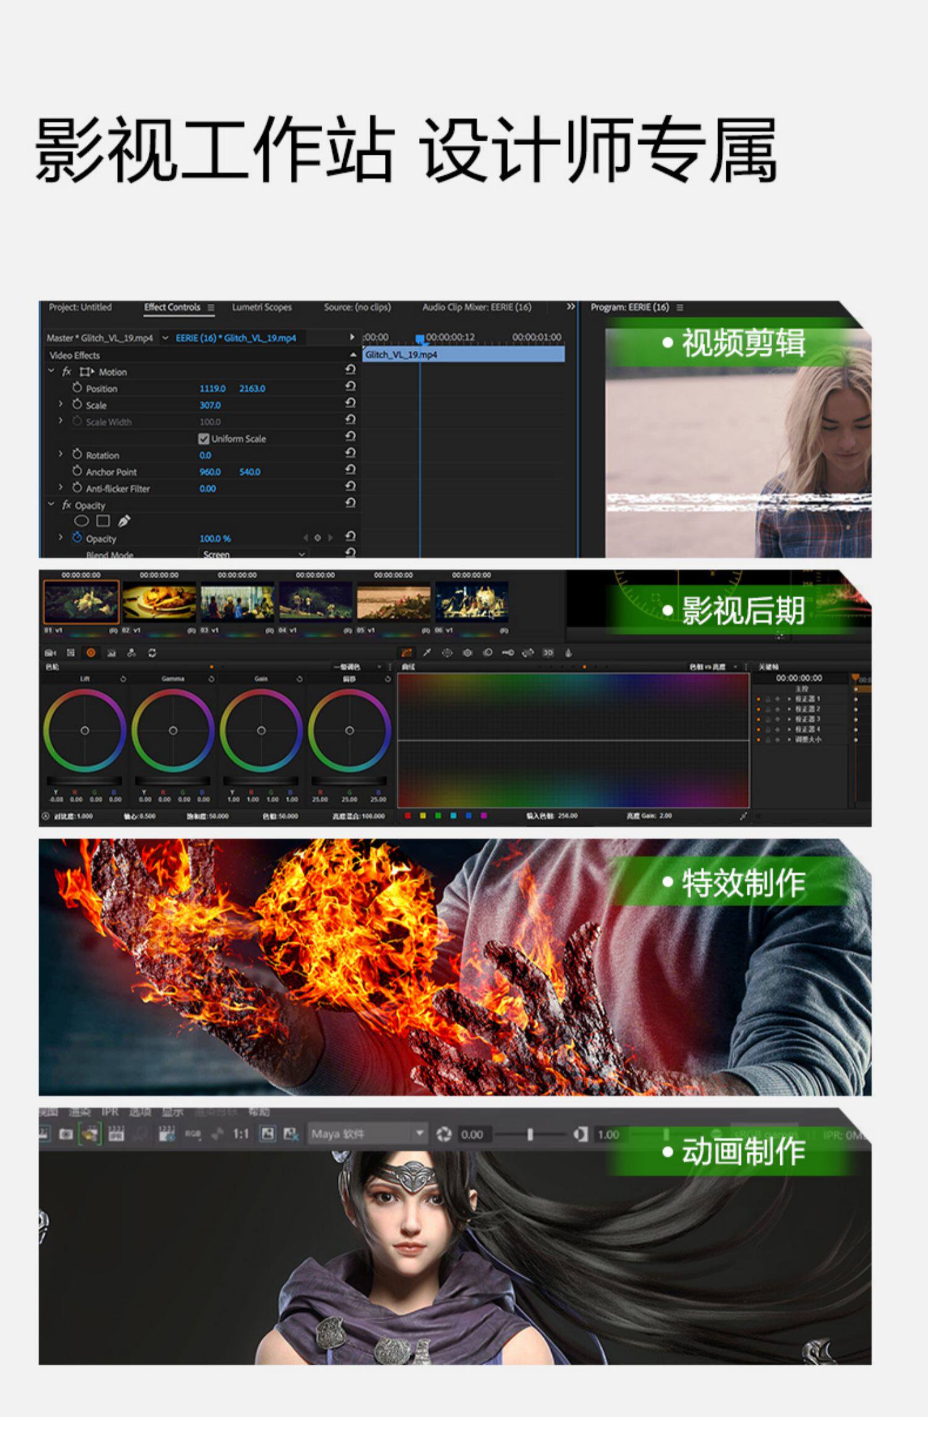This screenshot has width=928, height=1436.
Task: Open the Audio Clip Mixer: EERIE (16) tab
Action: 477,307
